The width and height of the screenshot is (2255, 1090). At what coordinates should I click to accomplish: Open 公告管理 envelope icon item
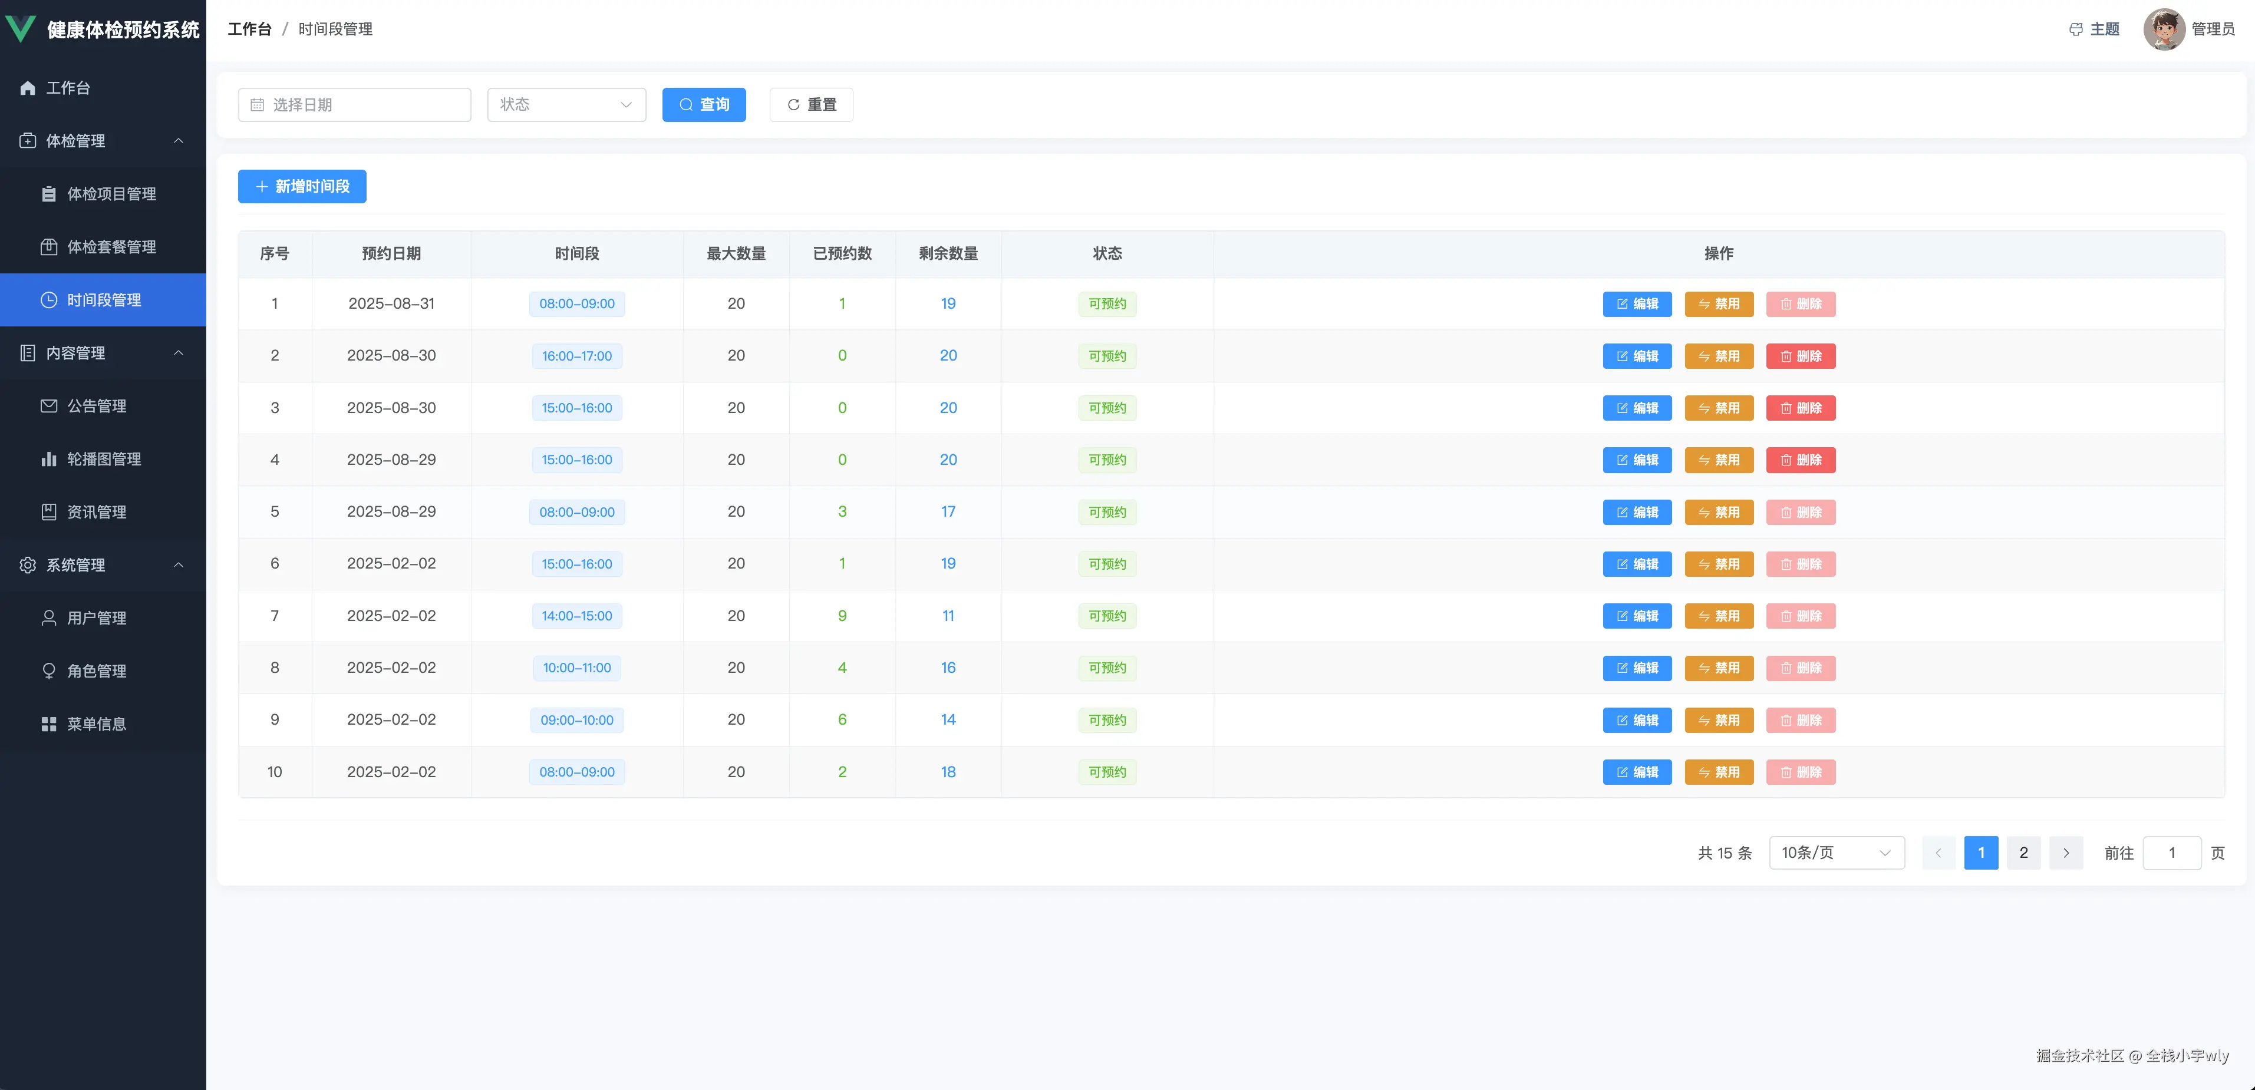pos(96,406)
